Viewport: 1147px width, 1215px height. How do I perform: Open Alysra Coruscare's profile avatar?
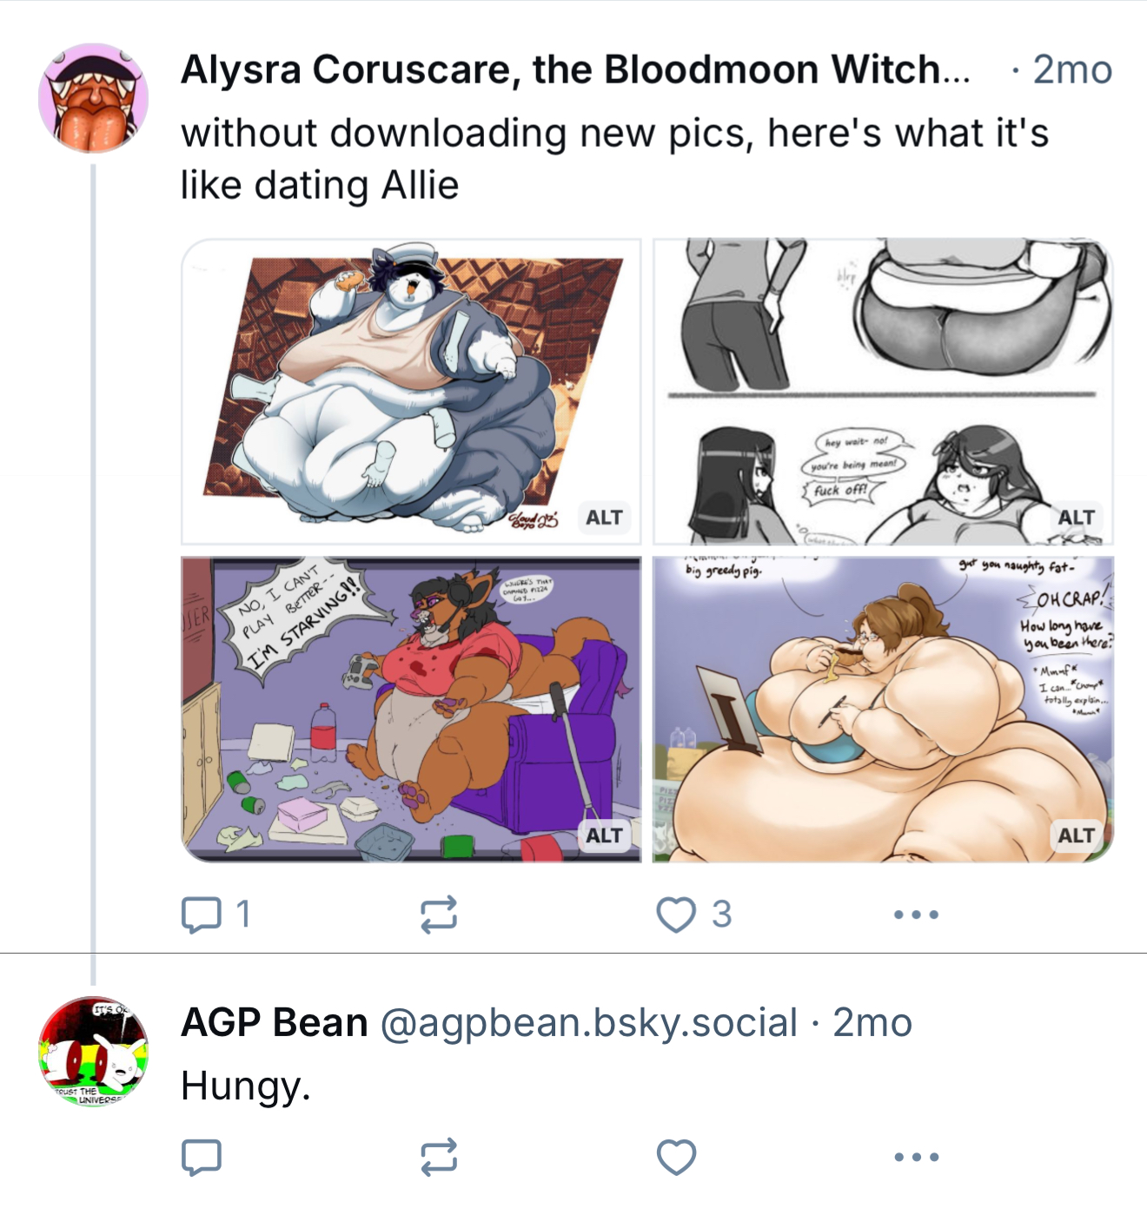93,98
